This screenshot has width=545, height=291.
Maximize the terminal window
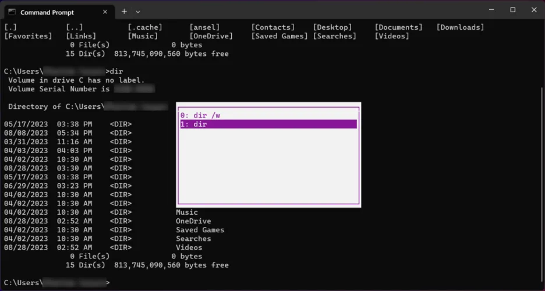coord(513,10)
